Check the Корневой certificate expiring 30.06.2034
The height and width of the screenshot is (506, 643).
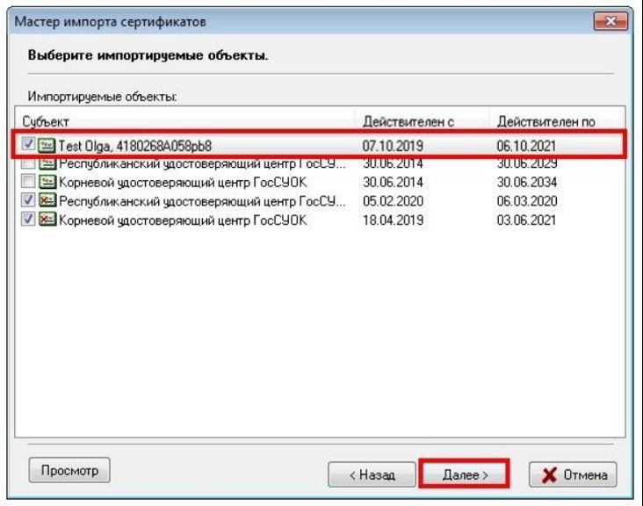[x=29, y=182]
